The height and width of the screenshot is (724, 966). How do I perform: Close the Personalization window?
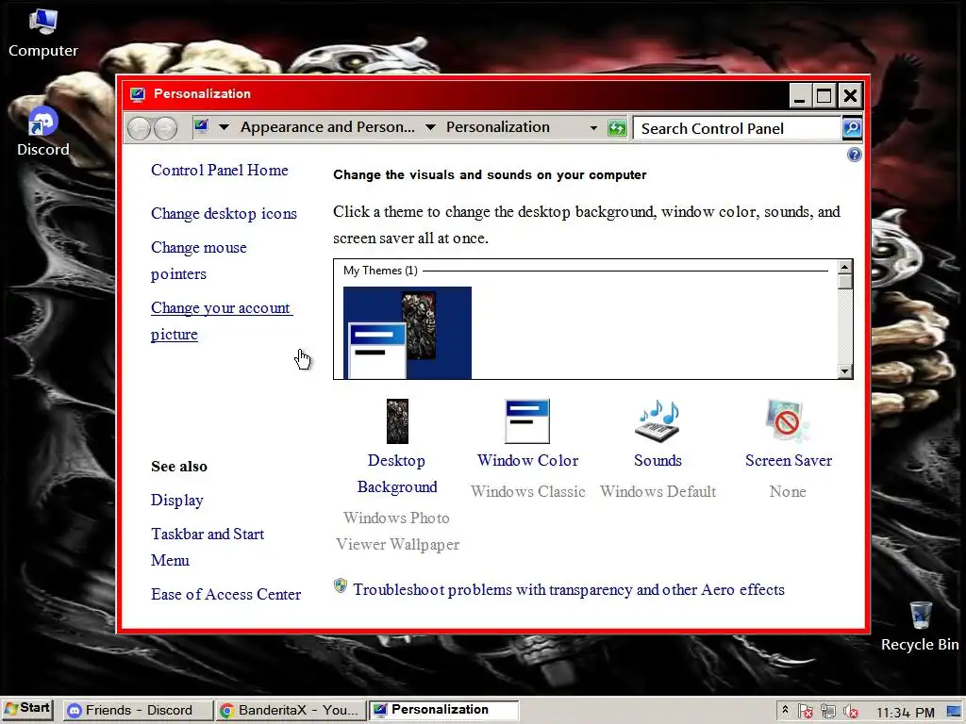pos(850,95)
